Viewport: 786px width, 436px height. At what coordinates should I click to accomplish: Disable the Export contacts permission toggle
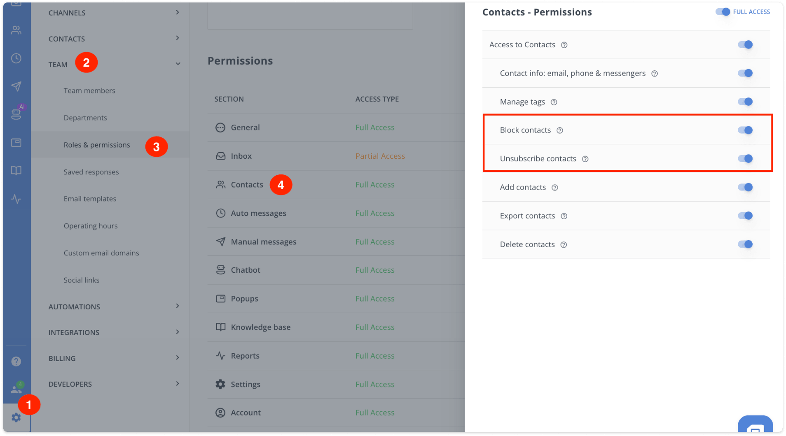(x=745, y=215)
